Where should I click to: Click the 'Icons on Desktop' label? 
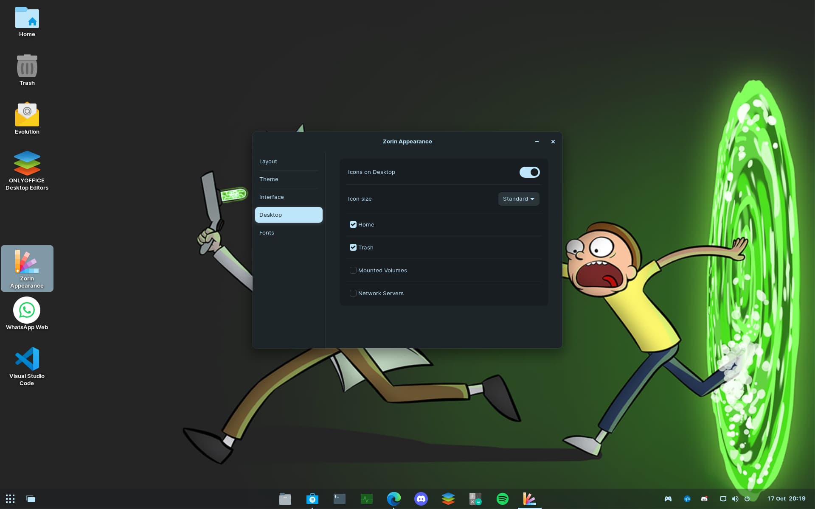pyautogui.click(x=371, y=172)
